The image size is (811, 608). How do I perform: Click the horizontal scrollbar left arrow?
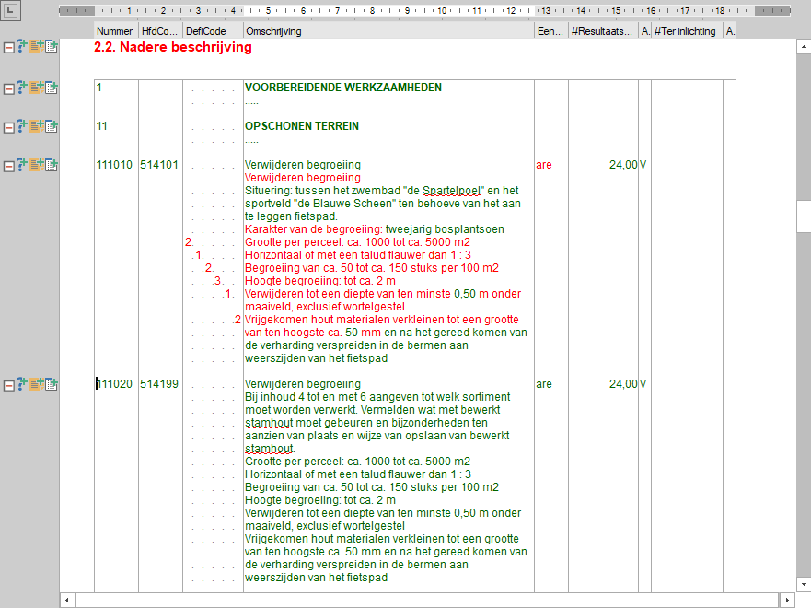pyautogui.click(x=67, y=601)
